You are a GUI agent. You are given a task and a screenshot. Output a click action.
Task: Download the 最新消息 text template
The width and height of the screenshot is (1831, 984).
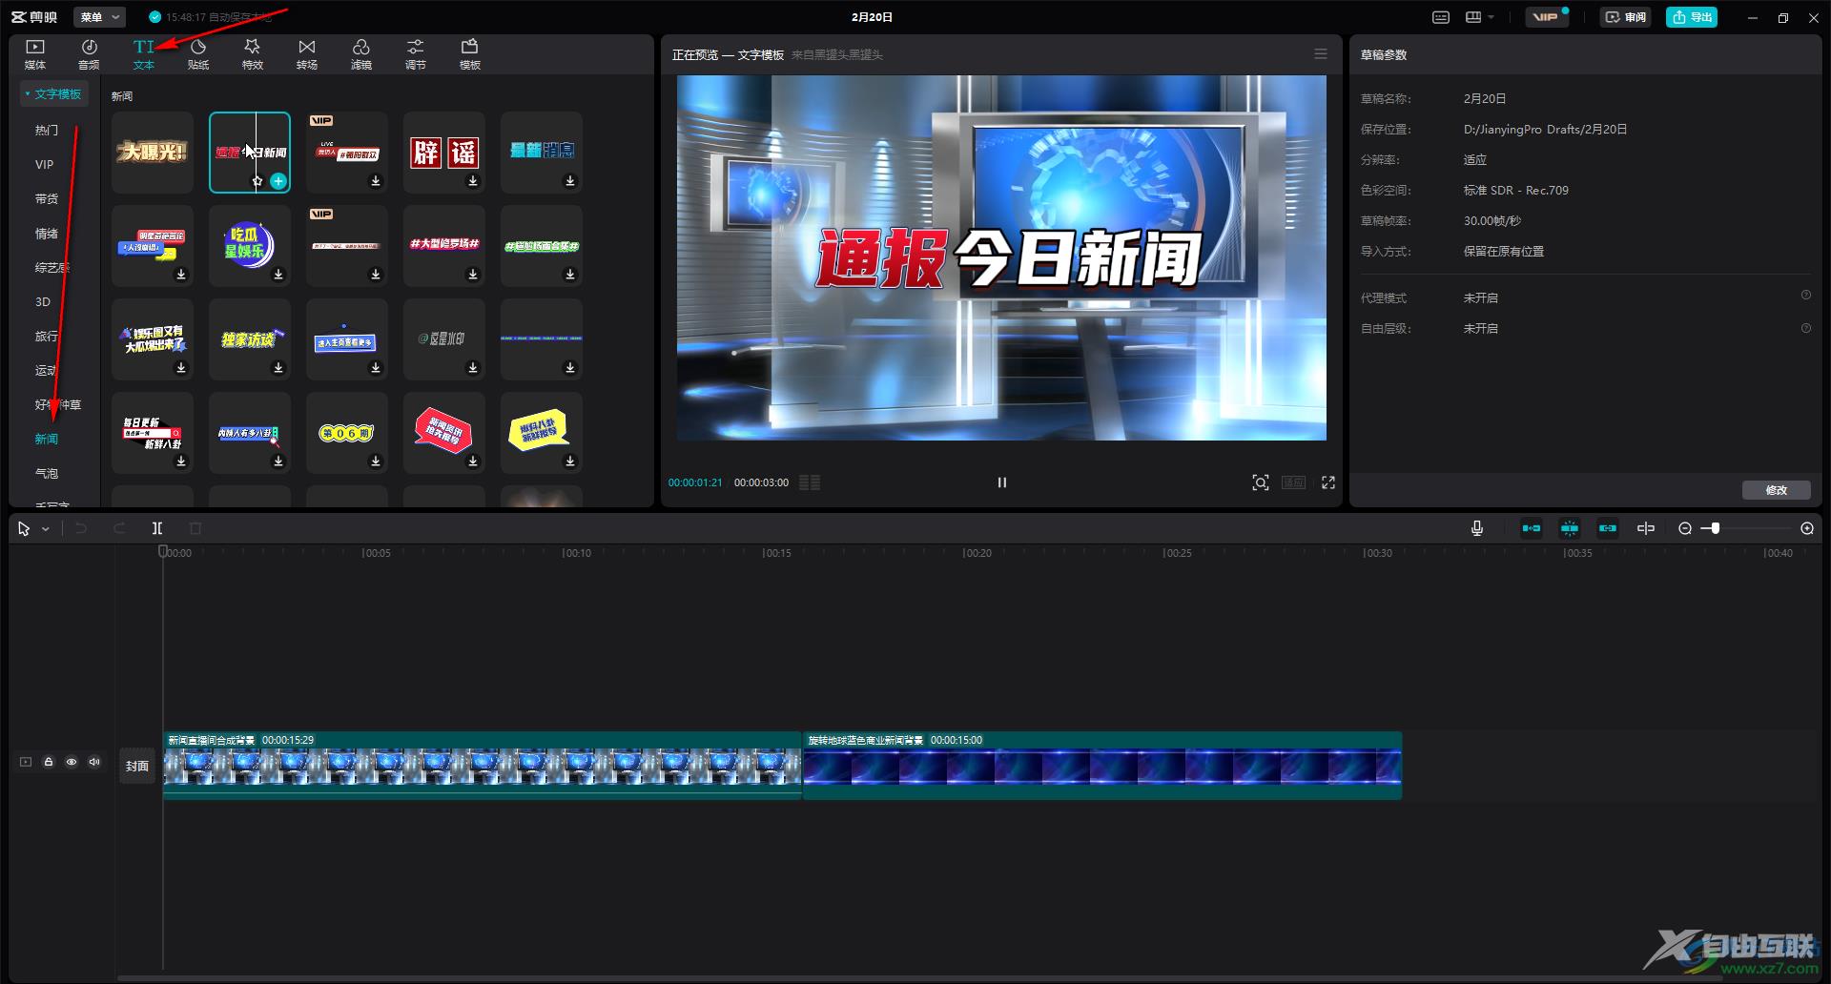pyautogui.click(x=570, y=181)
